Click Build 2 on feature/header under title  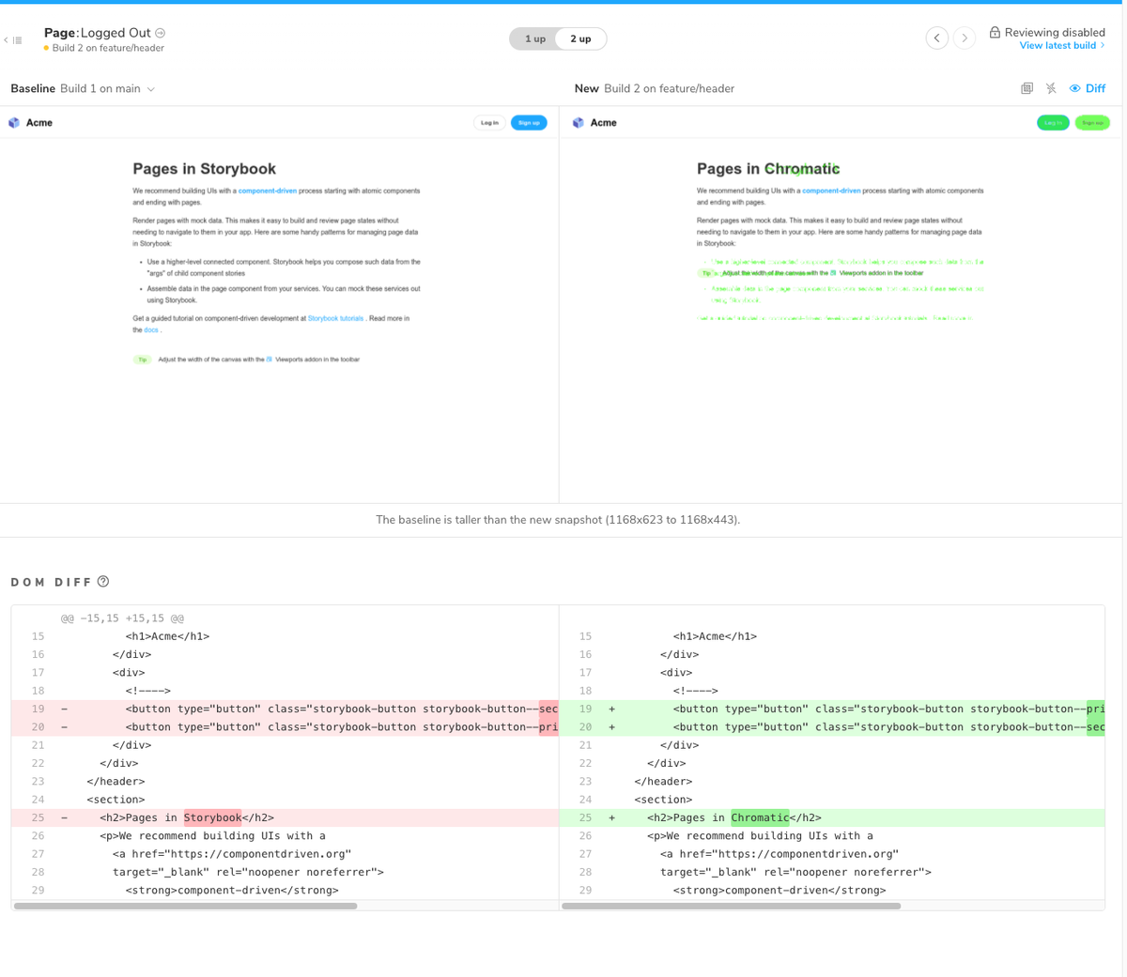108,48
